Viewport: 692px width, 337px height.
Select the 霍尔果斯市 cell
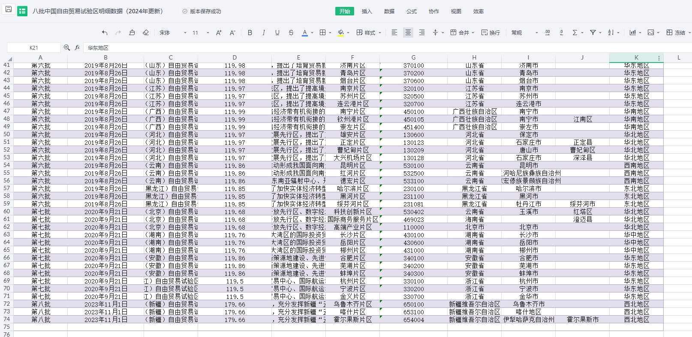(x=582, y=319)
